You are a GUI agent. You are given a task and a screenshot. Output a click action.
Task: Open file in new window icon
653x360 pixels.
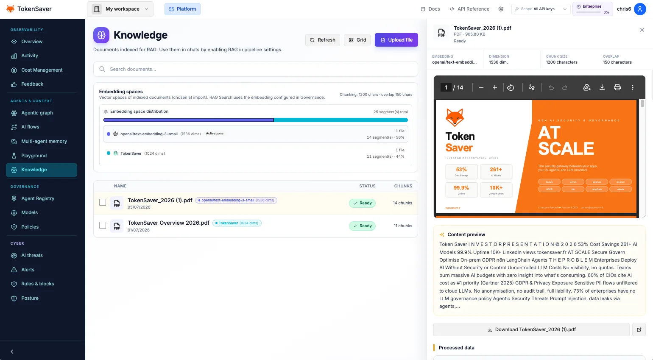pos(639,329)
